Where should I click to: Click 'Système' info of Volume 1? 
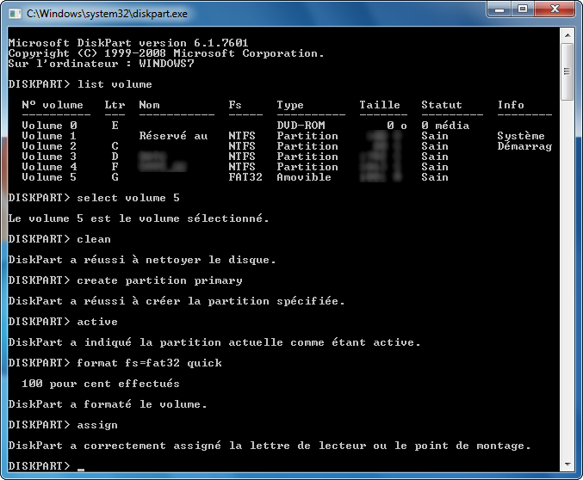521,136
